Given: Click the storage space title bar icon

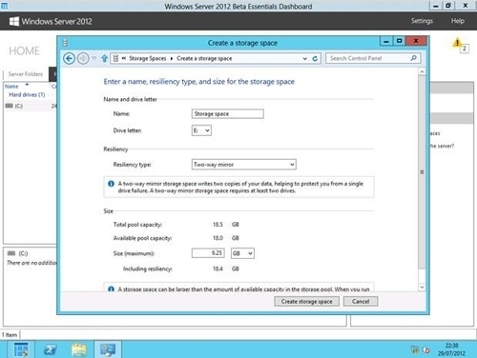Looking at the screenshot, I should 65,43.
